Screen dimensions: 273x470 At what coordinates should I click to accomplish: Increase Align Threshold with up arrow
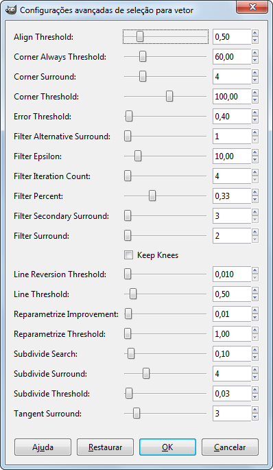pos(255,34)
